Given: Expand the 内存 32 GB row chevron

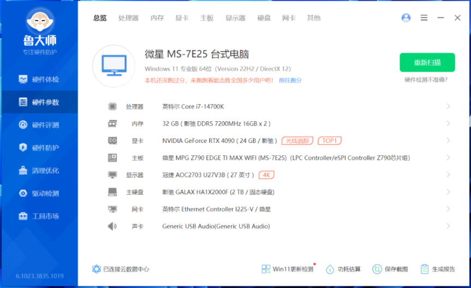Looking at the screenshot, I should pyautogui.click(x=448, y=123).
